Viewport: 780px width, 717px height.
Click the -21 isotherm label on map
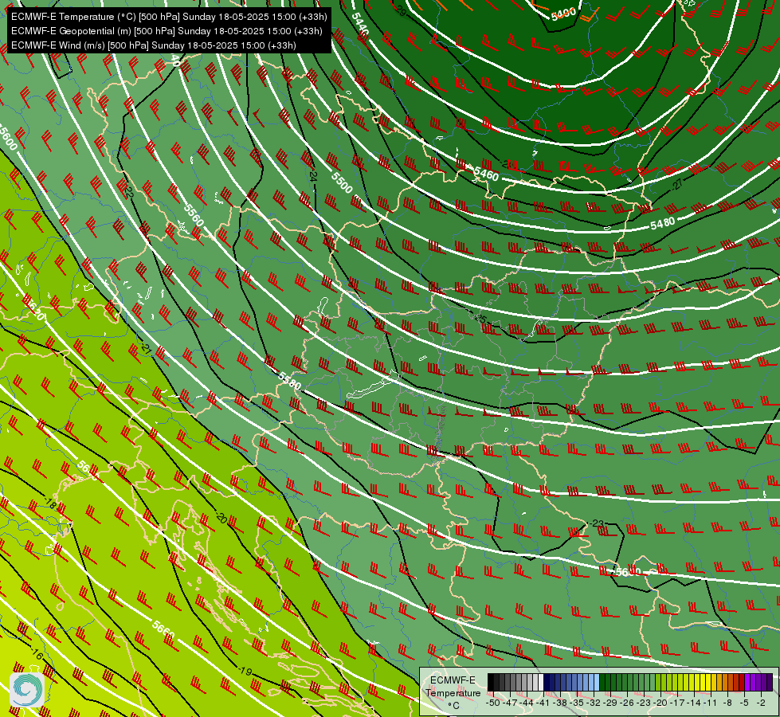pos(145,348)
